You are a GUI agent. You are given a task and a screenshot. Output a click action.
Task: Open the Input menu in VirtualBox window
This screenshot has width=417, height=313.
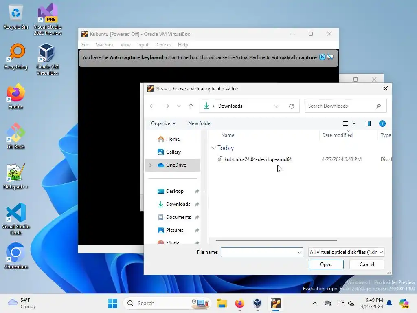(143, 45)
